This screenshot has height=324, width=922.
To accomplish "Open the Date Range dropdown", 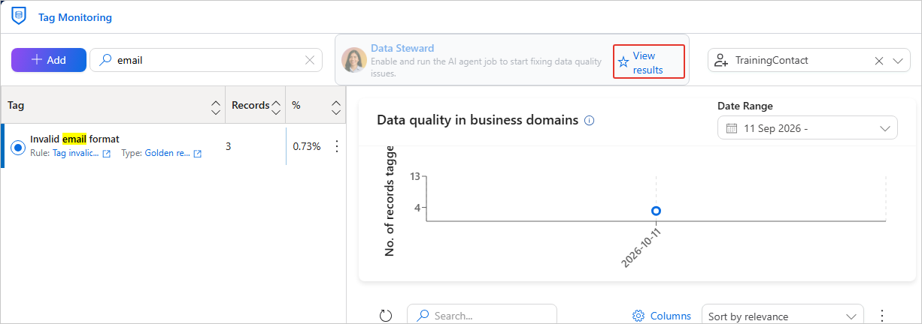I will 807,127.
